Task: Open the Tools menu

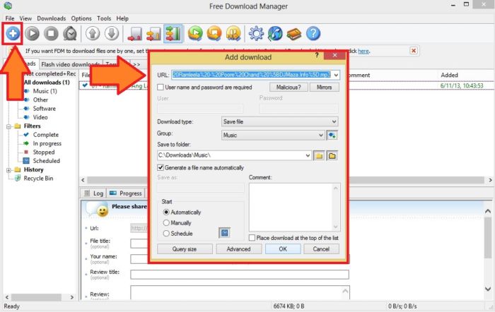Action: [104, 18]
